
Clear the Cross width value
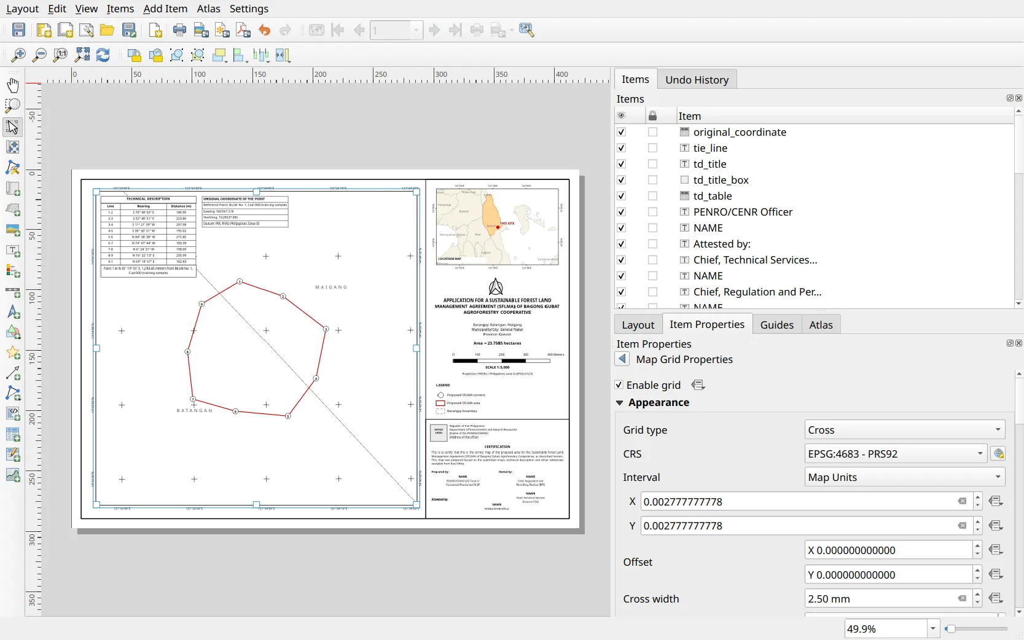coord(962,599)
